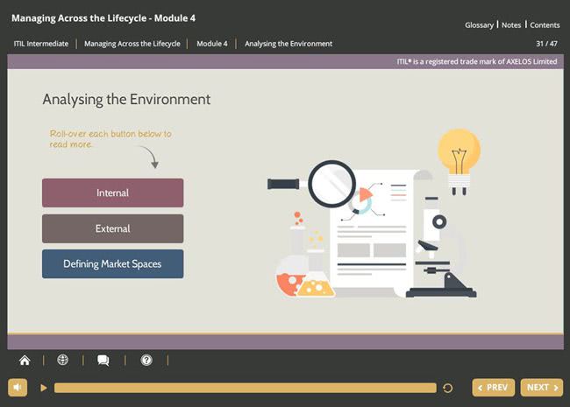Play the slide narration
This screenshot has height=407, width=570.
pyautogui.click(x=44, y=388)
